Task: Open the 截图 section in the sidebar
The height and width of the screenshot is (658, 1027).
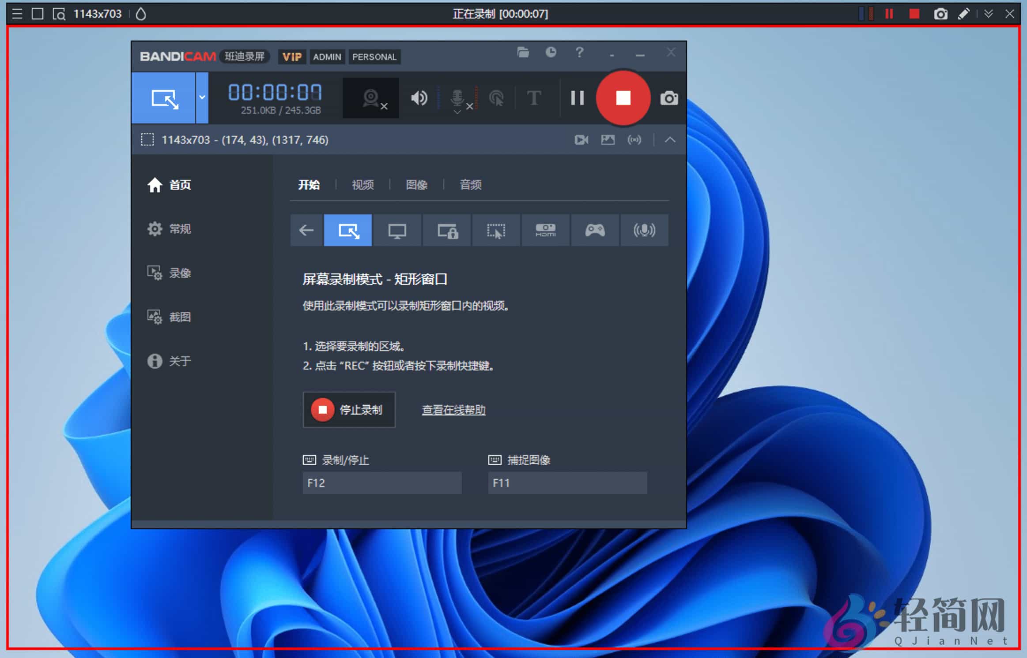Action: tap(179, 317)
